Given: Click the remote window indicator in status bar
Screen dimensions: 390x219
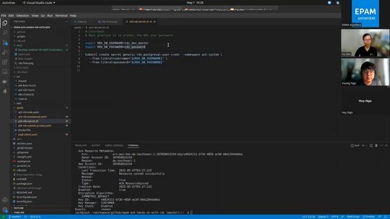Looking at the screenshot, I should point(4,217).
